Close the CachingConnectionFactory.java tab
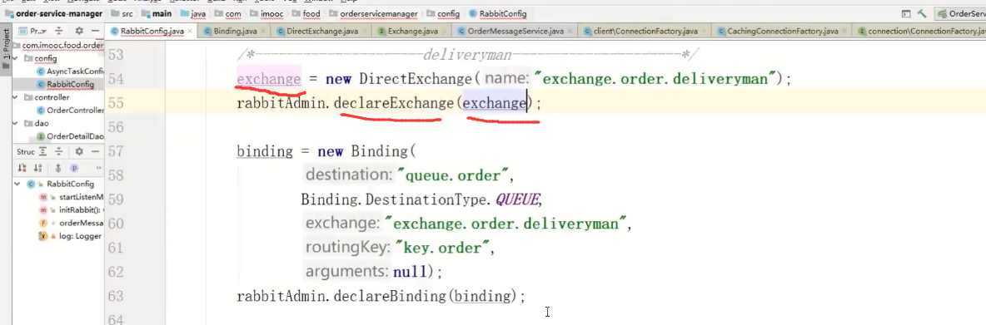This screenshot has width=986, height=325. (844, 30)
